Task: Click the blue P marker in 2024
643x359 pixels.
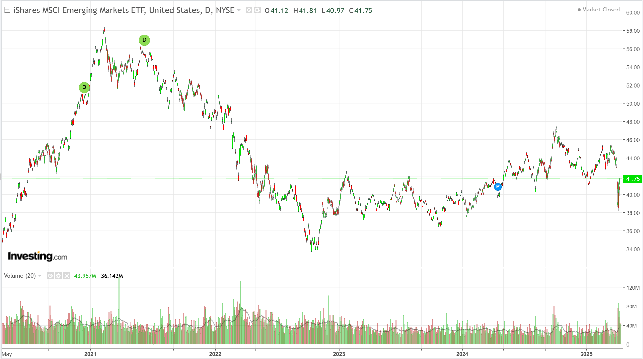Action: point(498,187)
